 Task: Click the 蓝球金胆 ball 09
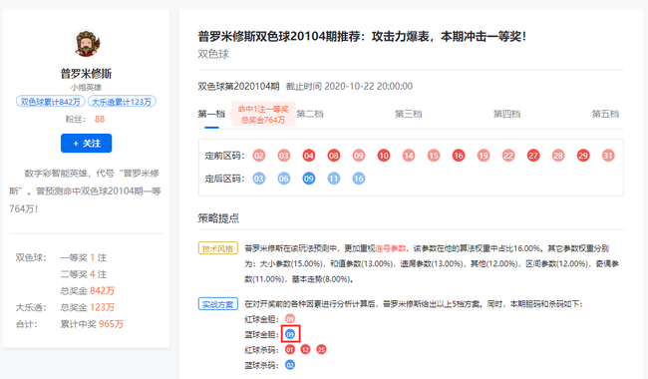[x=290, y=334]
